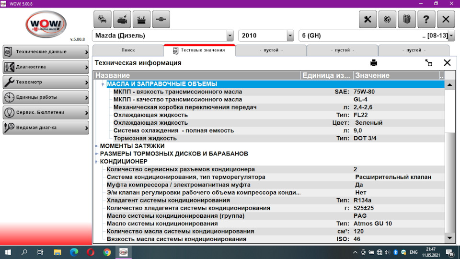
Task: Open the help question mark button
Action: click(x=426, y=19)
